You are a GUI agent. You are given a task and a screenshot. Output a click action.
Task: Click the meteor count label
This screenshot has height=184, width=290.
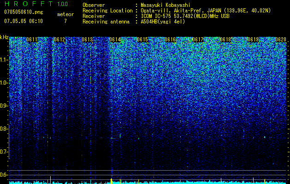pyautogui.click(x=65, y=14)
